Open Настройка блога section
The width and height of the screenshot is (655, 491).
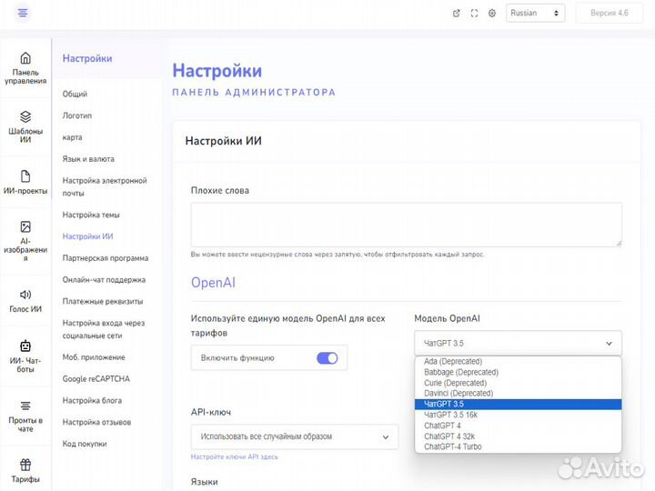tap(92, 400)
